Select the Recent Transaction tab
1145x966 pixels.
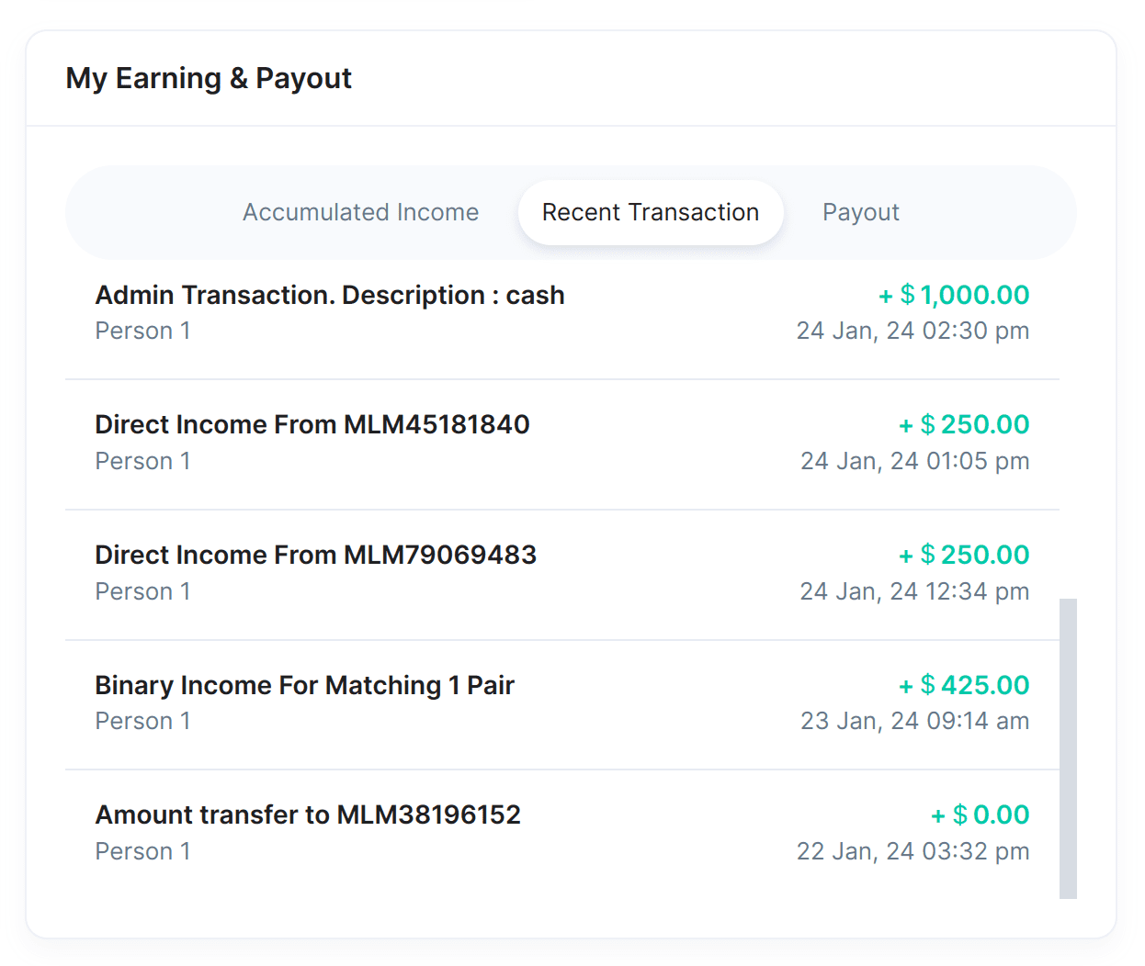click(650, 212)
